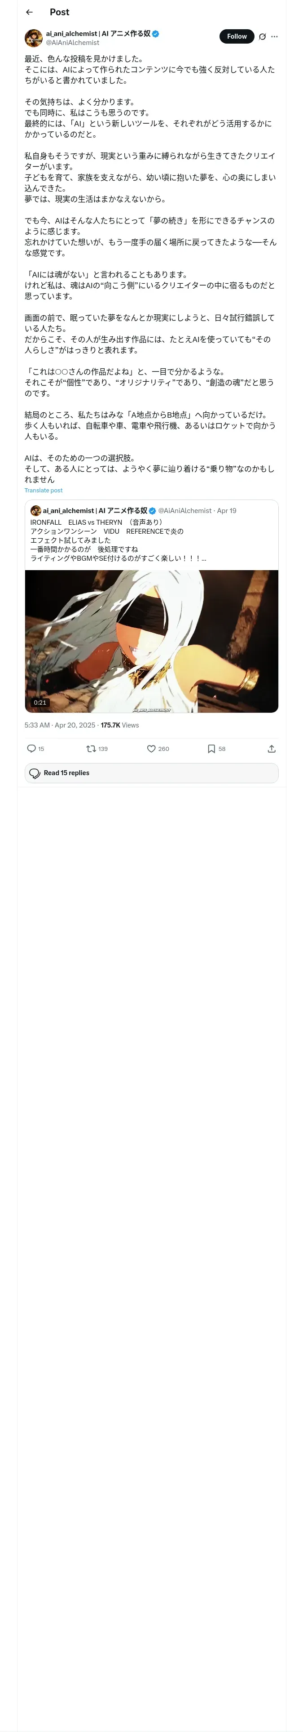Click the reply comment icon
The height and width of the screenshot is (1732, 303).
(x=31, y=748)
